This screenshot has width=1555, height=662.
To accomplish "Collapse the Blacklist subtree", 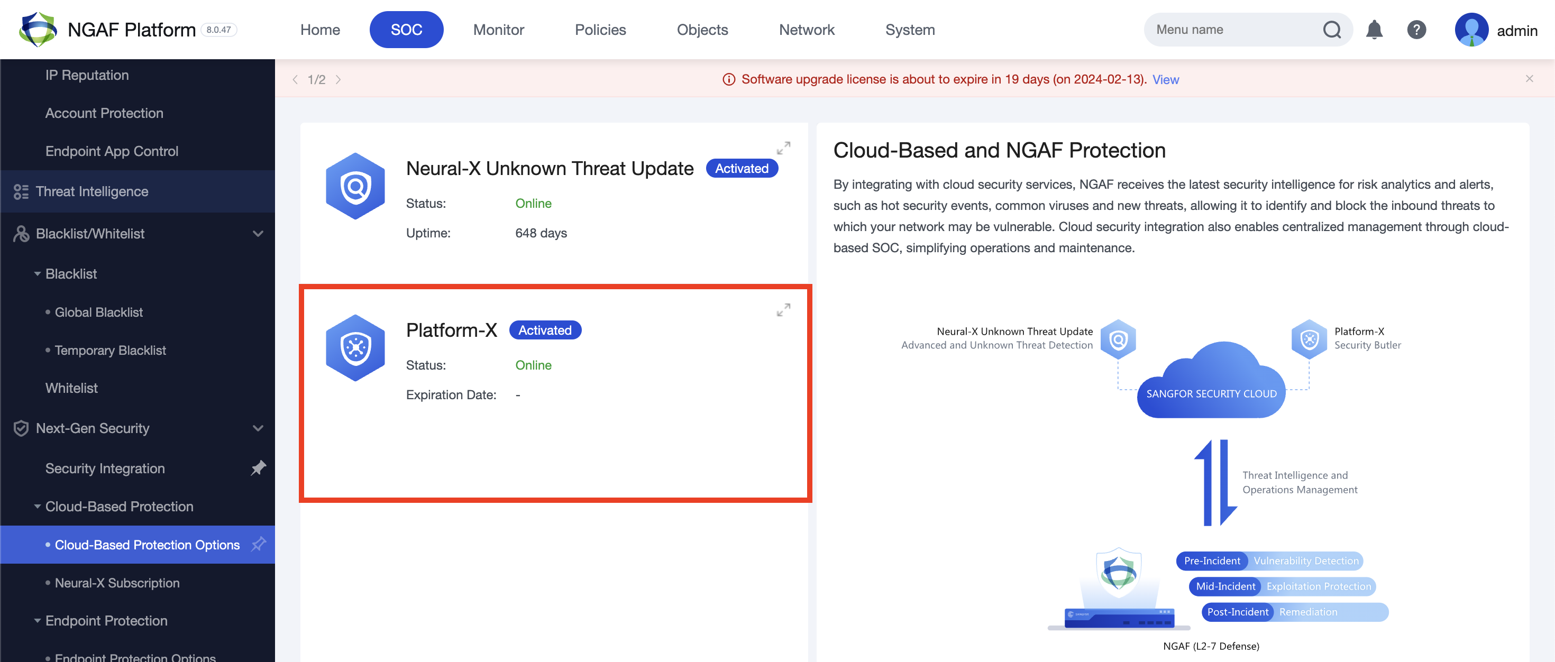I will (x=38, y=273).
